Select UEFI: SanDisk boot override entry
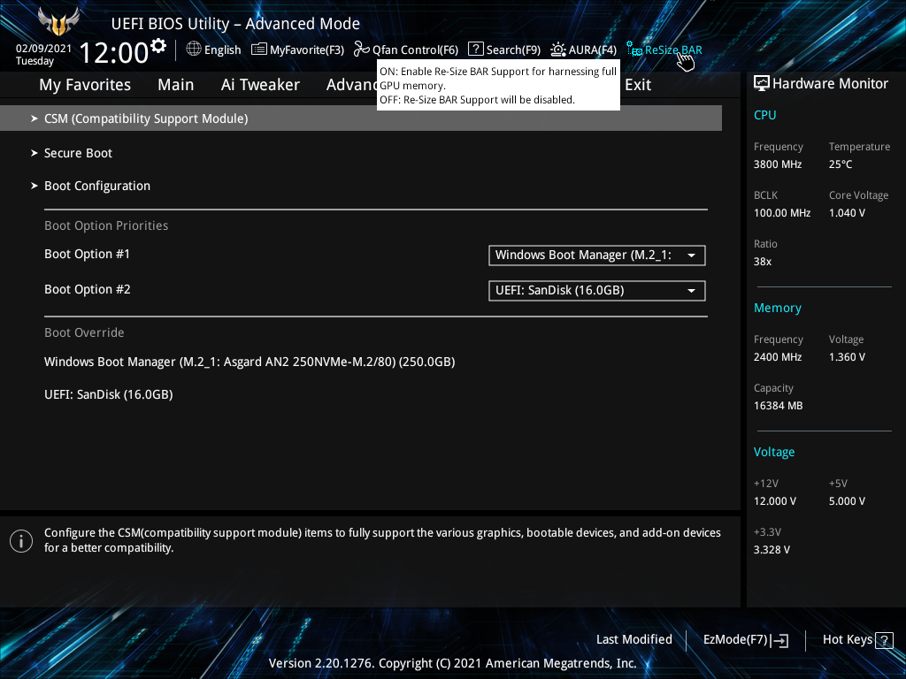 pyautogui.click(x=108, y=394)
